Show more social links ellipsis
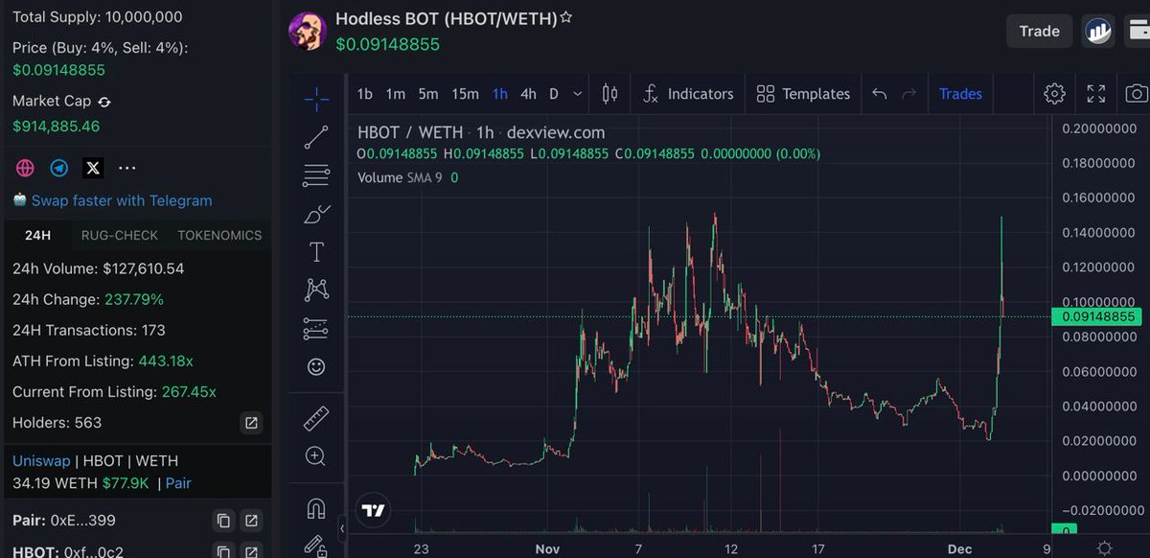Screen dimensions: 1150x558 pos(126,168)
